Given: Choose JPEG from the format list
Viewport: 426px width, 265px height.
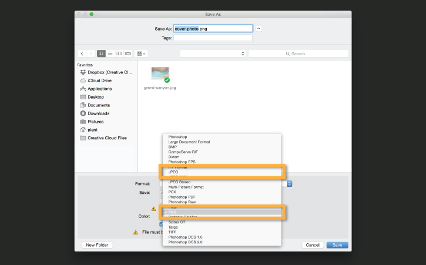Looking at the screenshot, I should click(173, 172).
